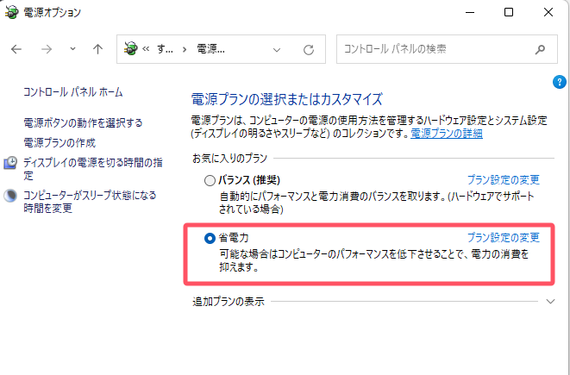Open 電源プランの詳細 hyperlink
The width and height of the screenshot is (570, 375).
(x=447, y=134)
